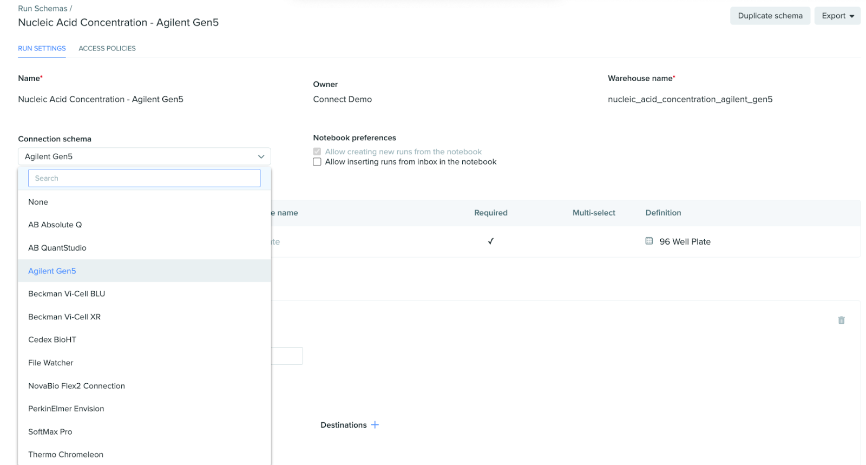The height and width of the screenshot is (465, 866).
Task: Click the Required checkmark in the row
Action: pyautogui.click(x=491, y=241)
